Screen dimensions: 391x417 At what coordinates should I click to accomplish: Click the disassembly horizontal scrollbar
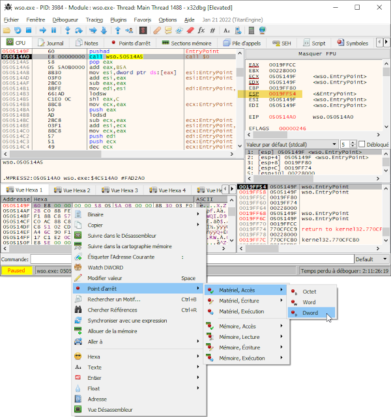pos(119,154)
